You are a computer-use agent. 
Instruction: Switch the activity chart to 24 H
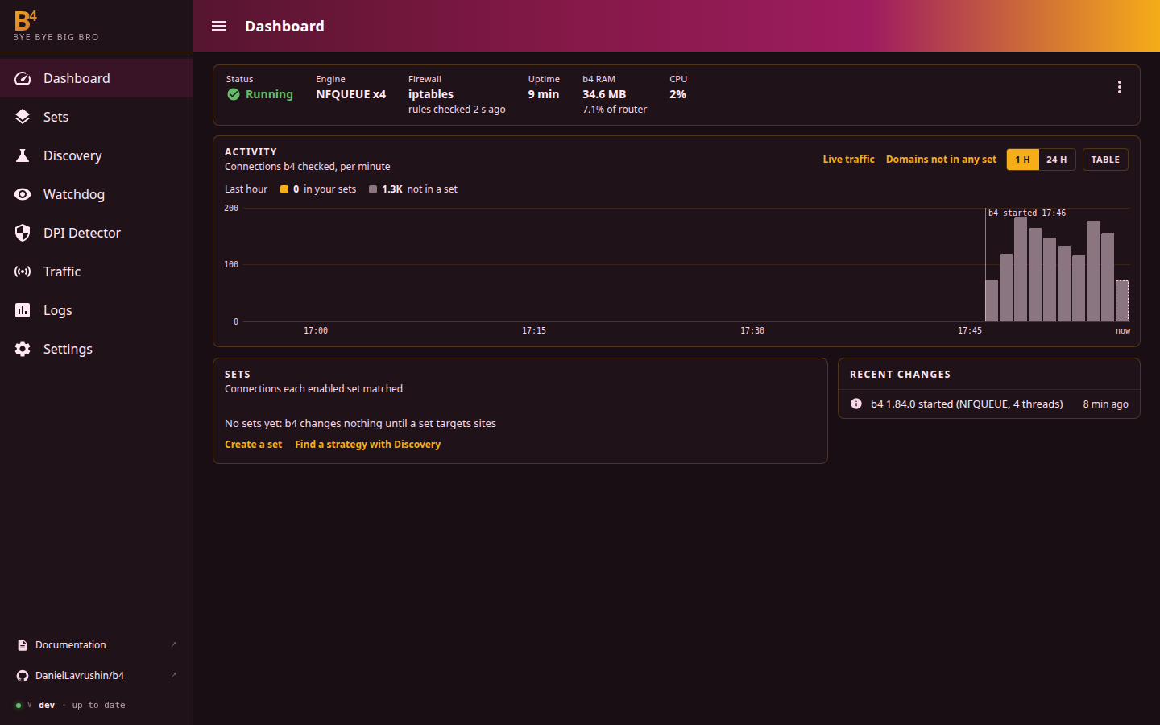click(x=1057, y=159)
